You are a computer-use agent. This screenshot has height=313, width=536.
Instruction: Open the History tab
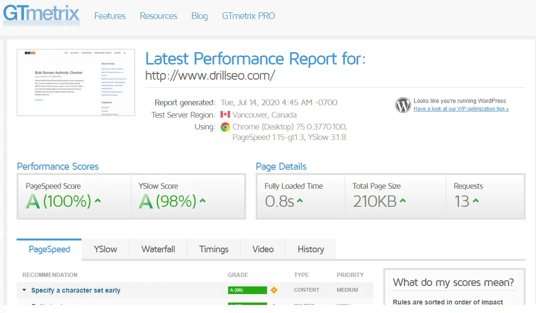(311, 249)
